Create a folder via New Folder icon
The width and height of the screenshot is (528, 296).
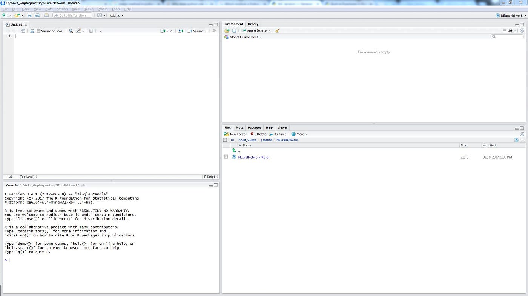237,134
